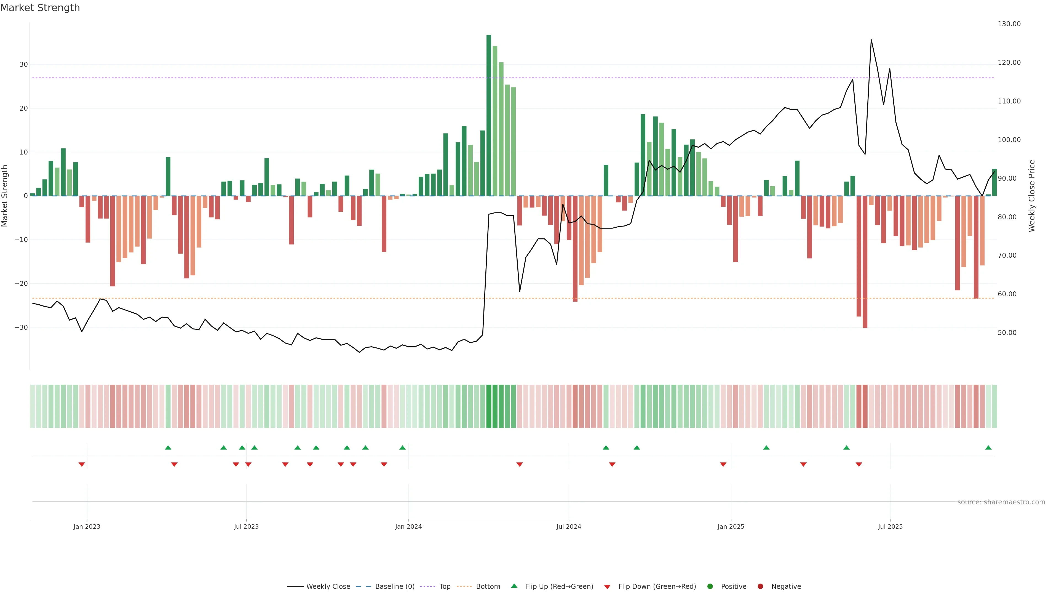Viewport: 1059px width, 596px height.
Task: Click the Jan 2024 x-axis label
Action: click(x=408, y=526)
